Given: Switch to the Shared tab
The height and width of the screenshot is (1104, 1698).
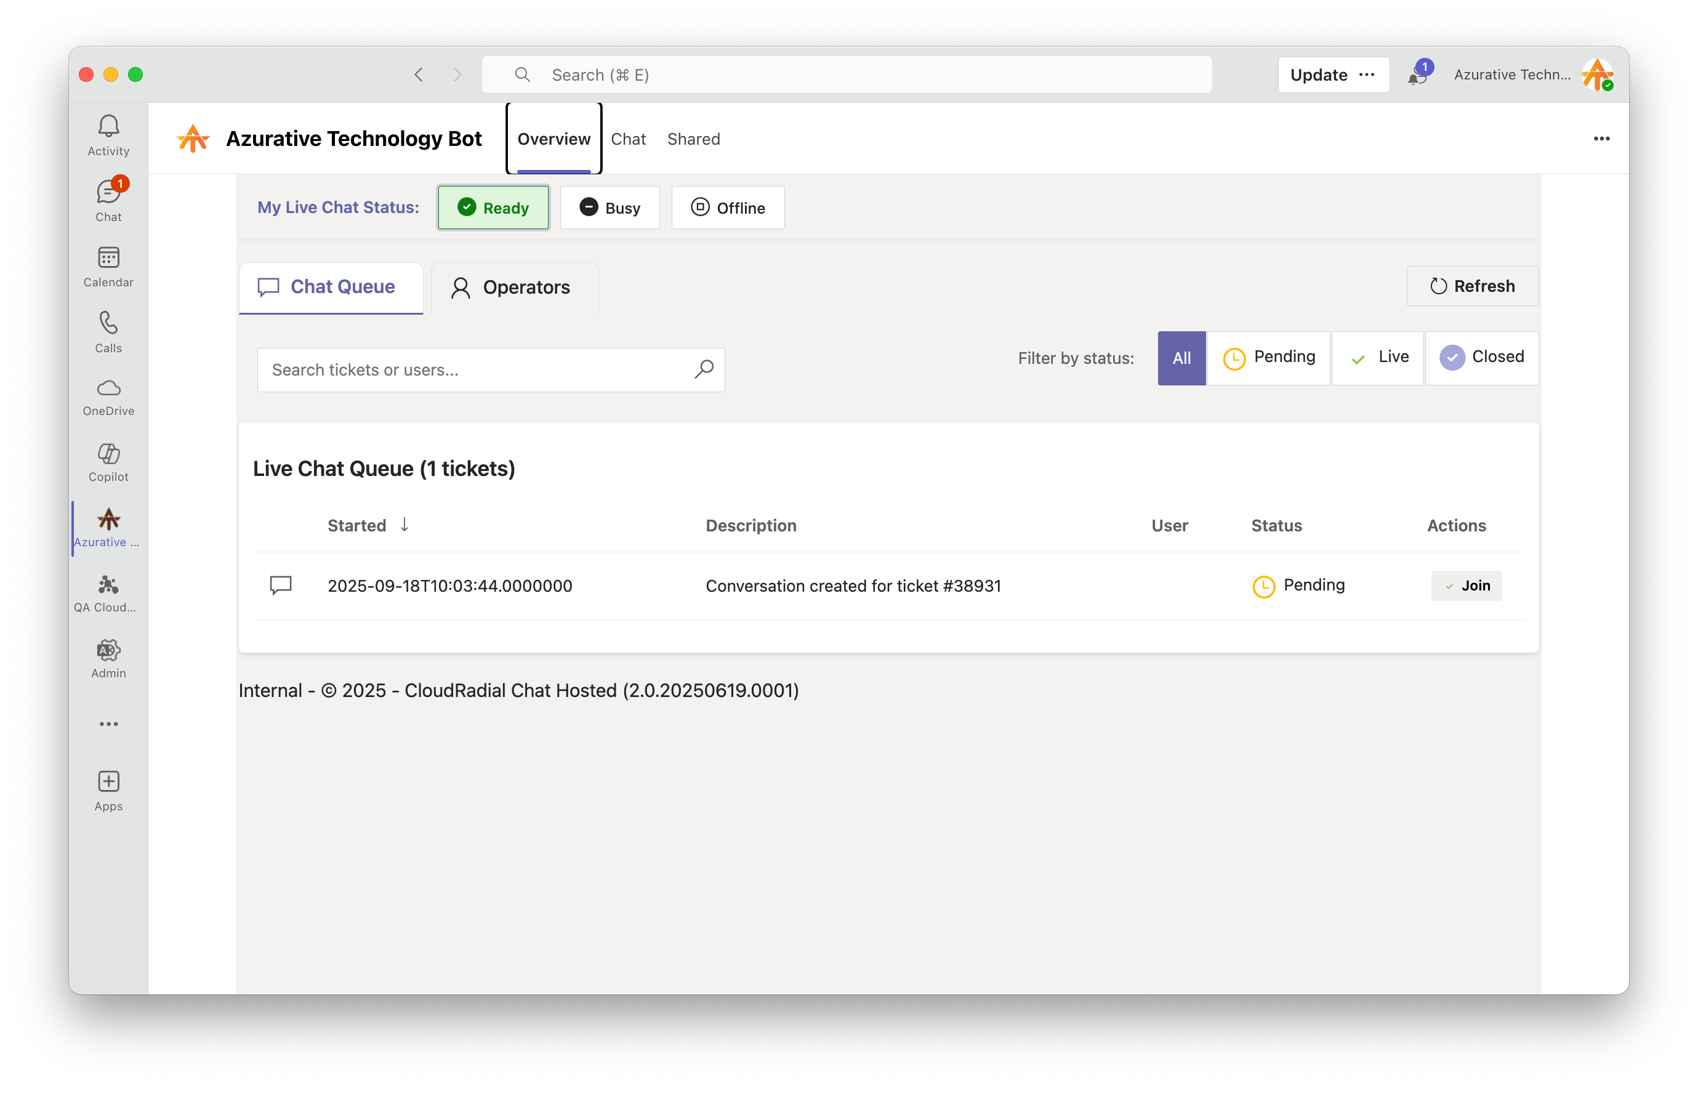Looking at the screenshot, I should (693, 139).
